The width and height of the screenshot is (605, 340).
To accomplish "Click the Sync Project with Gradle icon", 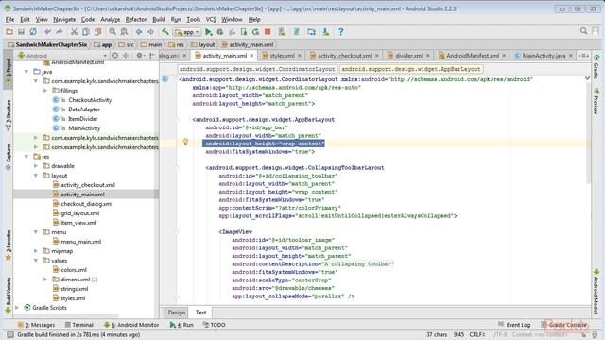I will click(296, 32).
